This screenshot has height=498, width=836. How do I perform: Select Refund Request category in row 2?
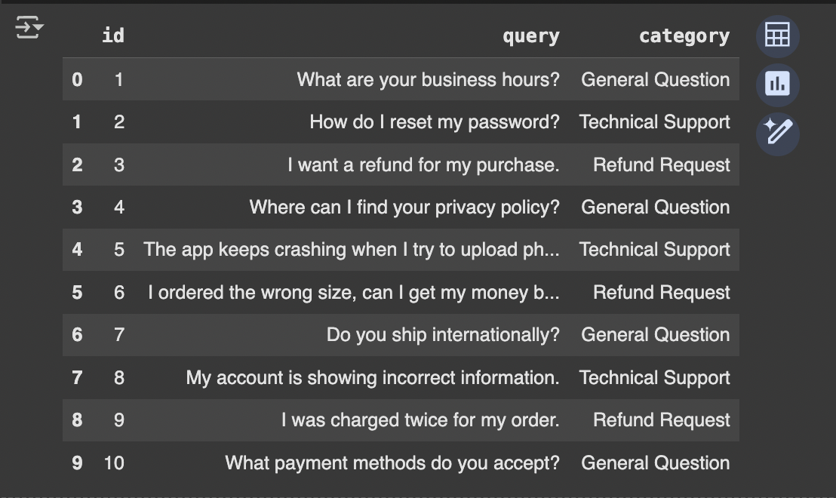tap(662, 164)
